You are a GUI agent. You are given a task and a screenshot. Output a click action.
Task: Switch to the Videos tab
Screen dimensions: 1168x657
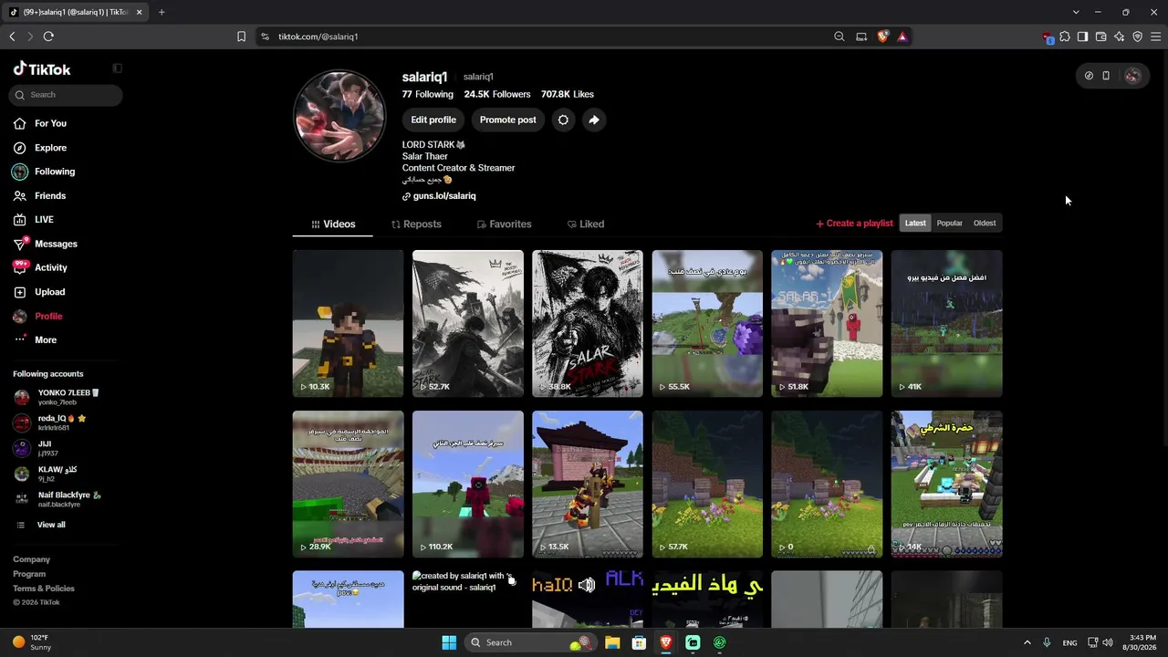333,224
